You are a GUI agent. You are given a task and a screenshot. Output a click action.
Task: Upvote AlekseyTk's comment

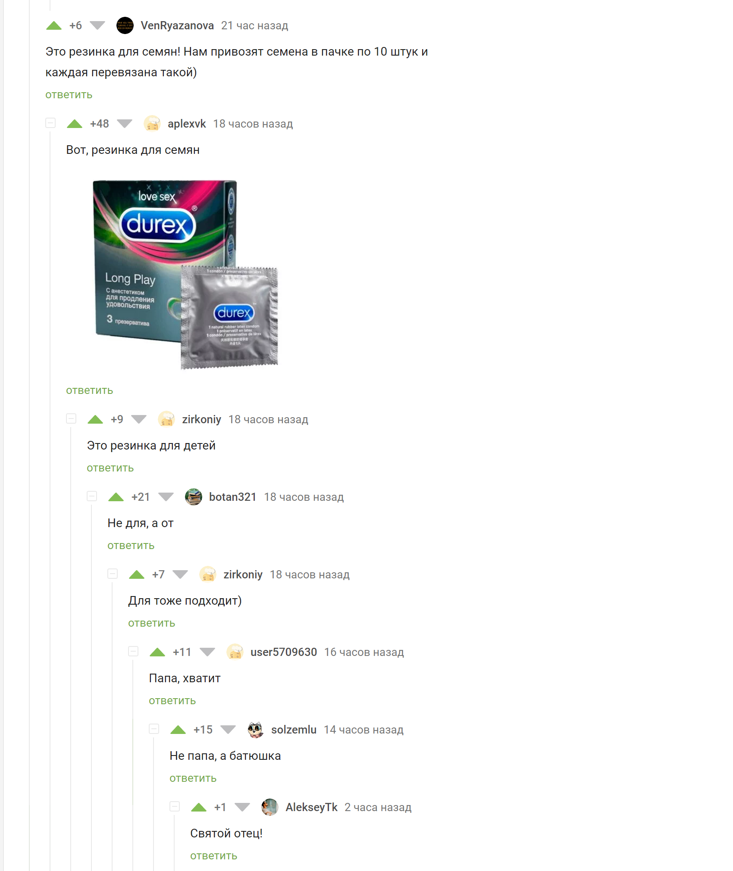199,808
